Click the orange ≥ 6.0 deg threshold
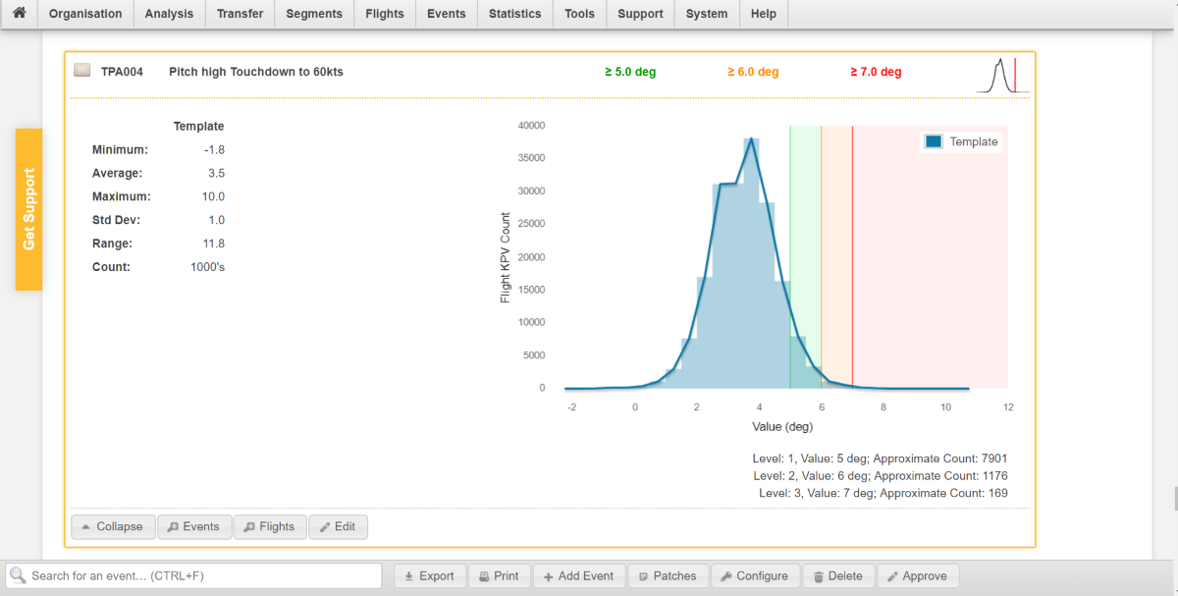1178x596 pixels. pos(753,72)
